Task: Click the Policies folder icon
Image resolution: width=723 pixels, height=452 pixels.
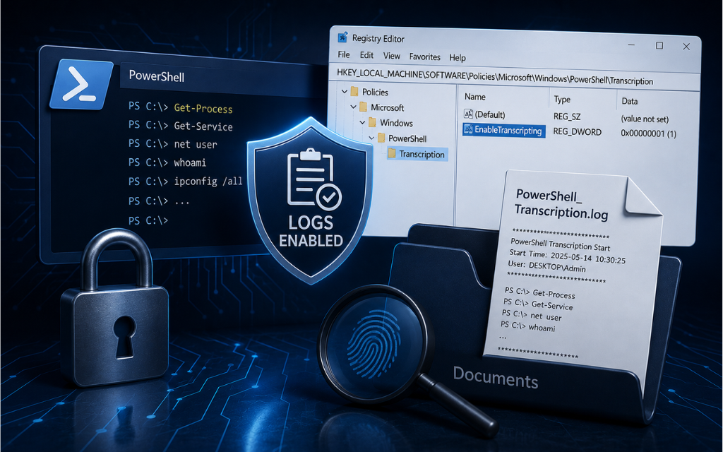Action: [x=354, y=91]
